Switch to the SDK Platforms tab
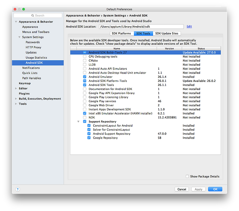Viewport: 239px width, 211px height. 122,34
